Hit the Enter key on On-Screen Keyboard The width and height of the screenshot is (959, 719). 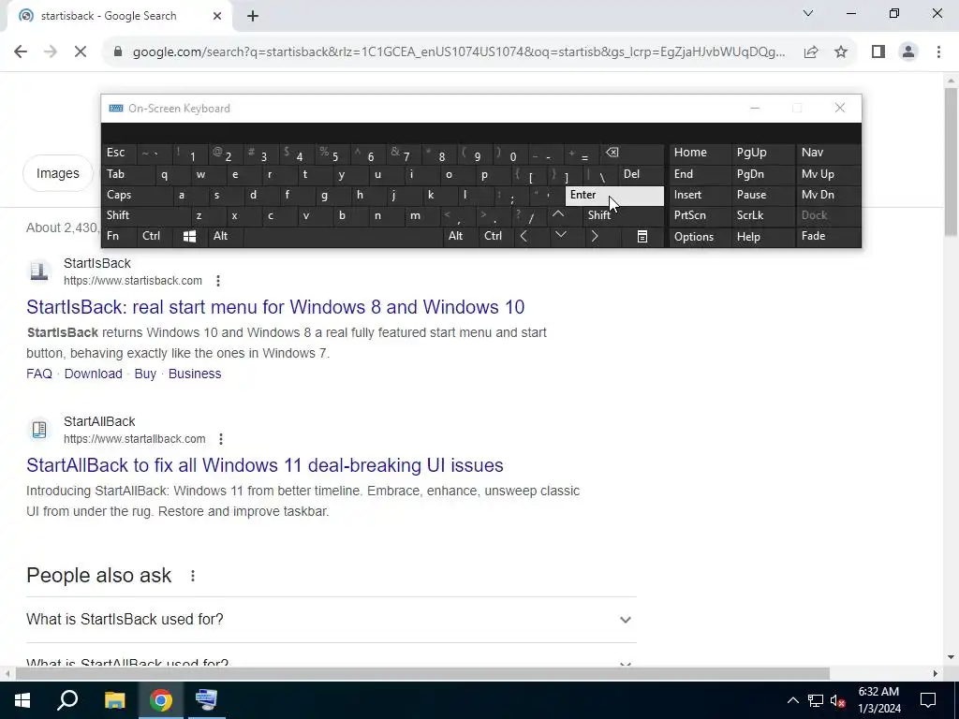pos(614,195)
